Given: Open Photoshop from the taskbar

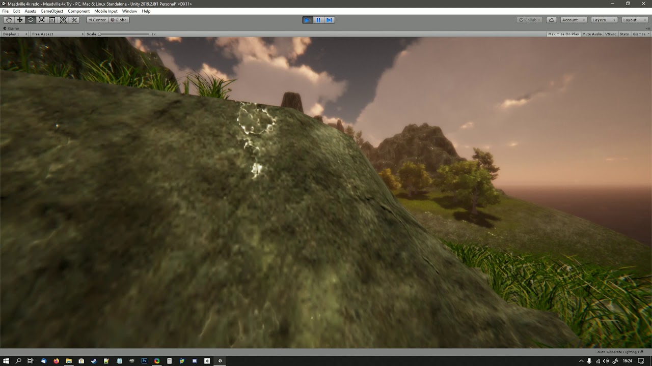Looking at the screenshot, I should point(144,361).
